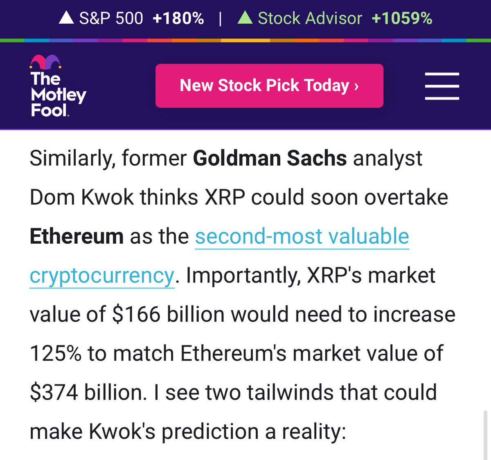Click the +1059% return figure
491x460 pixels.
[x=402, y=18]
